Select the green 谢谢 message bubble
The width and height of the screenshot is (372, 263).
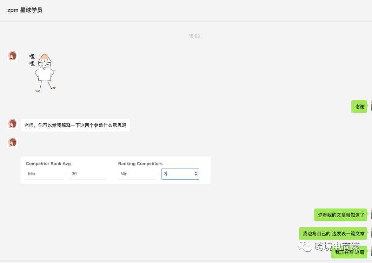pyautogui.click(x=359, y=107)
